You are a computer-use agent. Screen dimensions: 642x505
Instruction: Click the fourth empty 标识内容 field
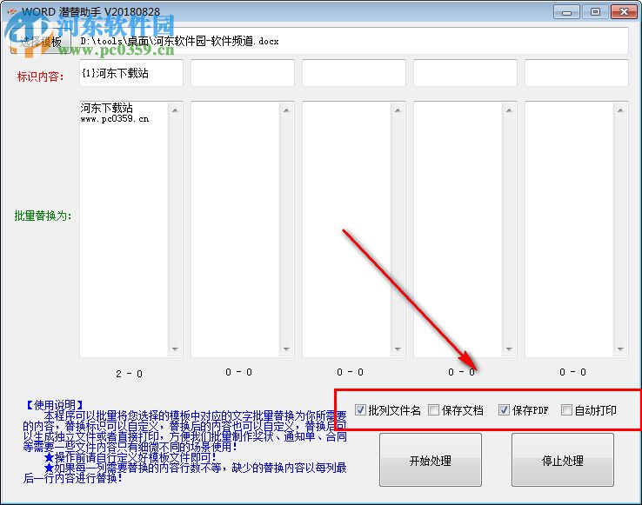[x=465, y=73]
